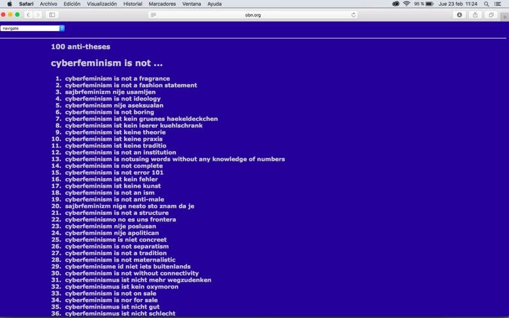The image size is (509, 318).
Task: Open the downloads list
Action: pos(459,15)
